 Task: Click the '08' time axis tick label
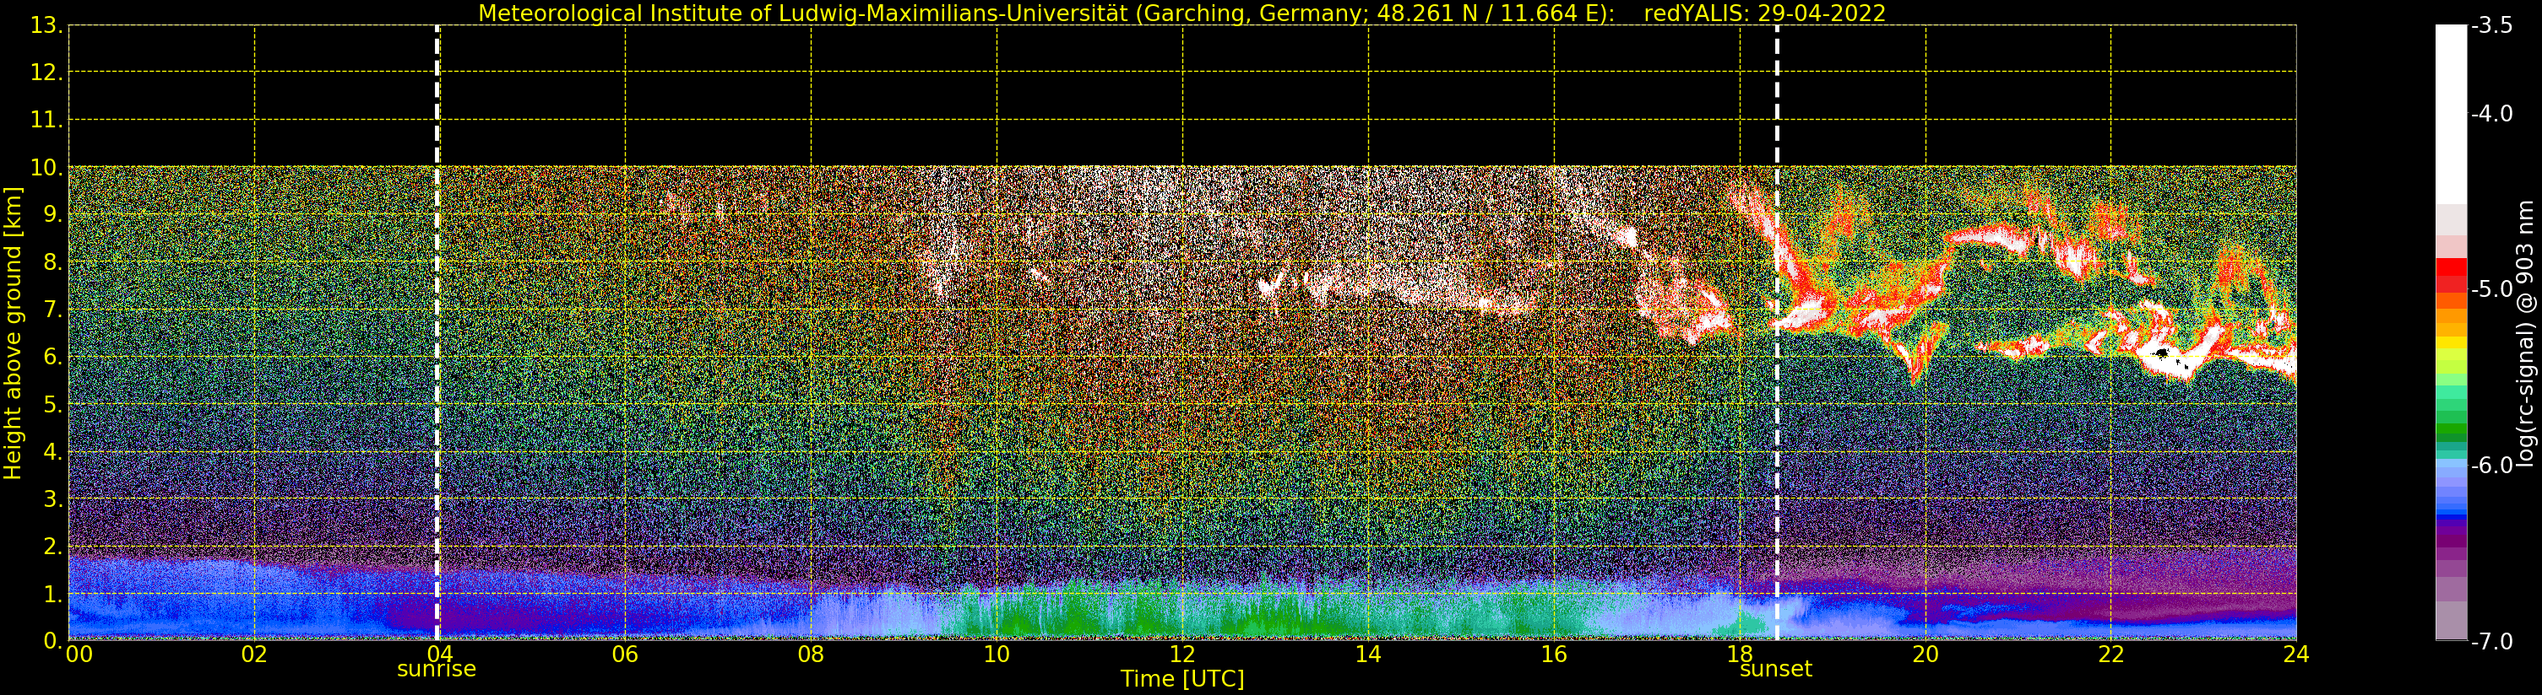click(811, 655)
